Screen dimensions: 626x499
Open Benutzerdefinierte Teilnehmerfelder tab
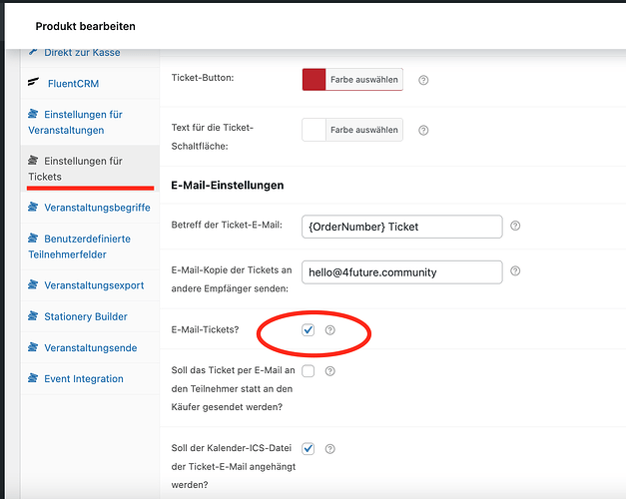pos(87,247)
